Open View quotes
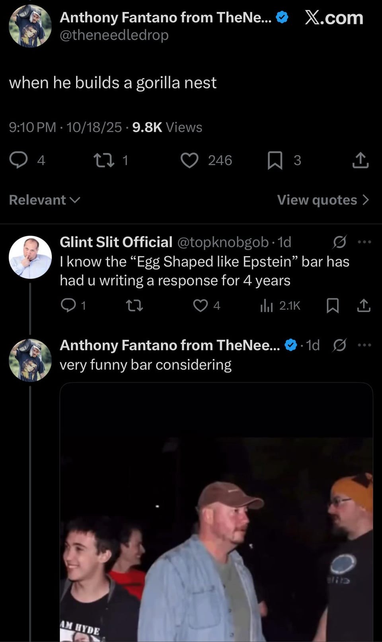This screenshot has height=642, width=382. point(323,200)
